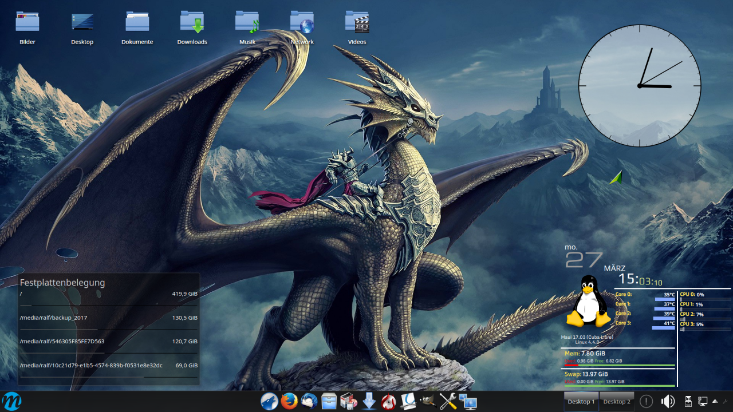Switch to Desktop 2
733x412 pixels.
pyautogui.click(x=616, y=402)
